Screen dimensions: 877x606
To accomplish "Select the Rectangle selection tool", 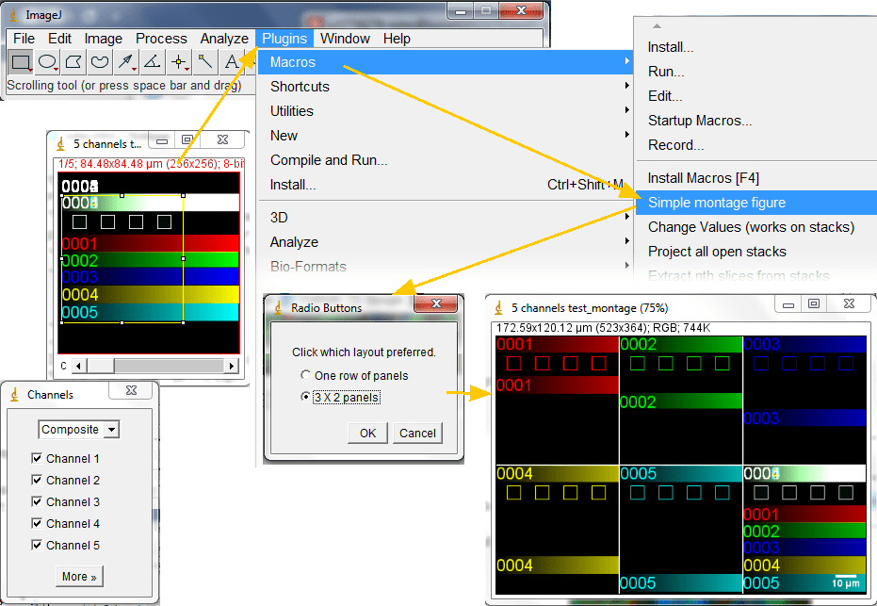I will 21,61.
